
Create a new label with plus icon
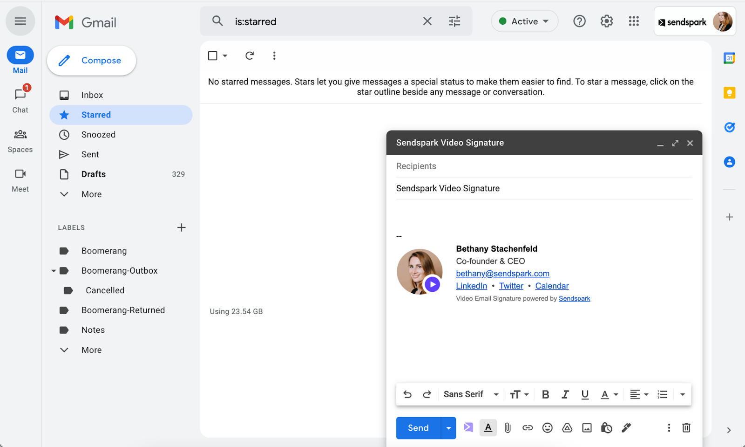[182, 227]
